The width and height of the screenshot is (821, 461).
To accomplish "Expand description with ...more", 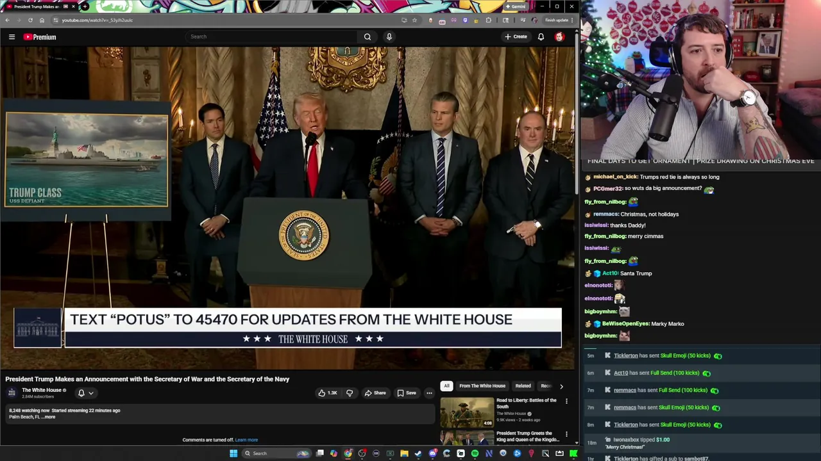I will click(48, 417).
